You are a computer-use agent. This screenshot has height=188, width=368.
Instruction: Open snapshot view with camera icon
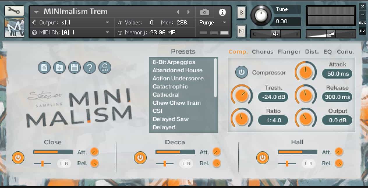click(205, 12)
